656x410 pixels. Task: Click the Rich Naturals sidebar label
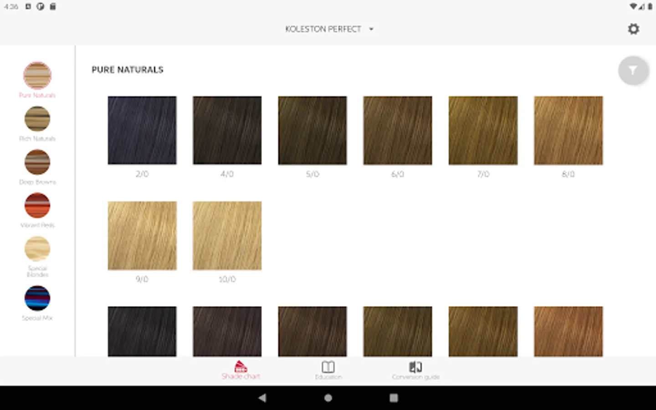37,138
